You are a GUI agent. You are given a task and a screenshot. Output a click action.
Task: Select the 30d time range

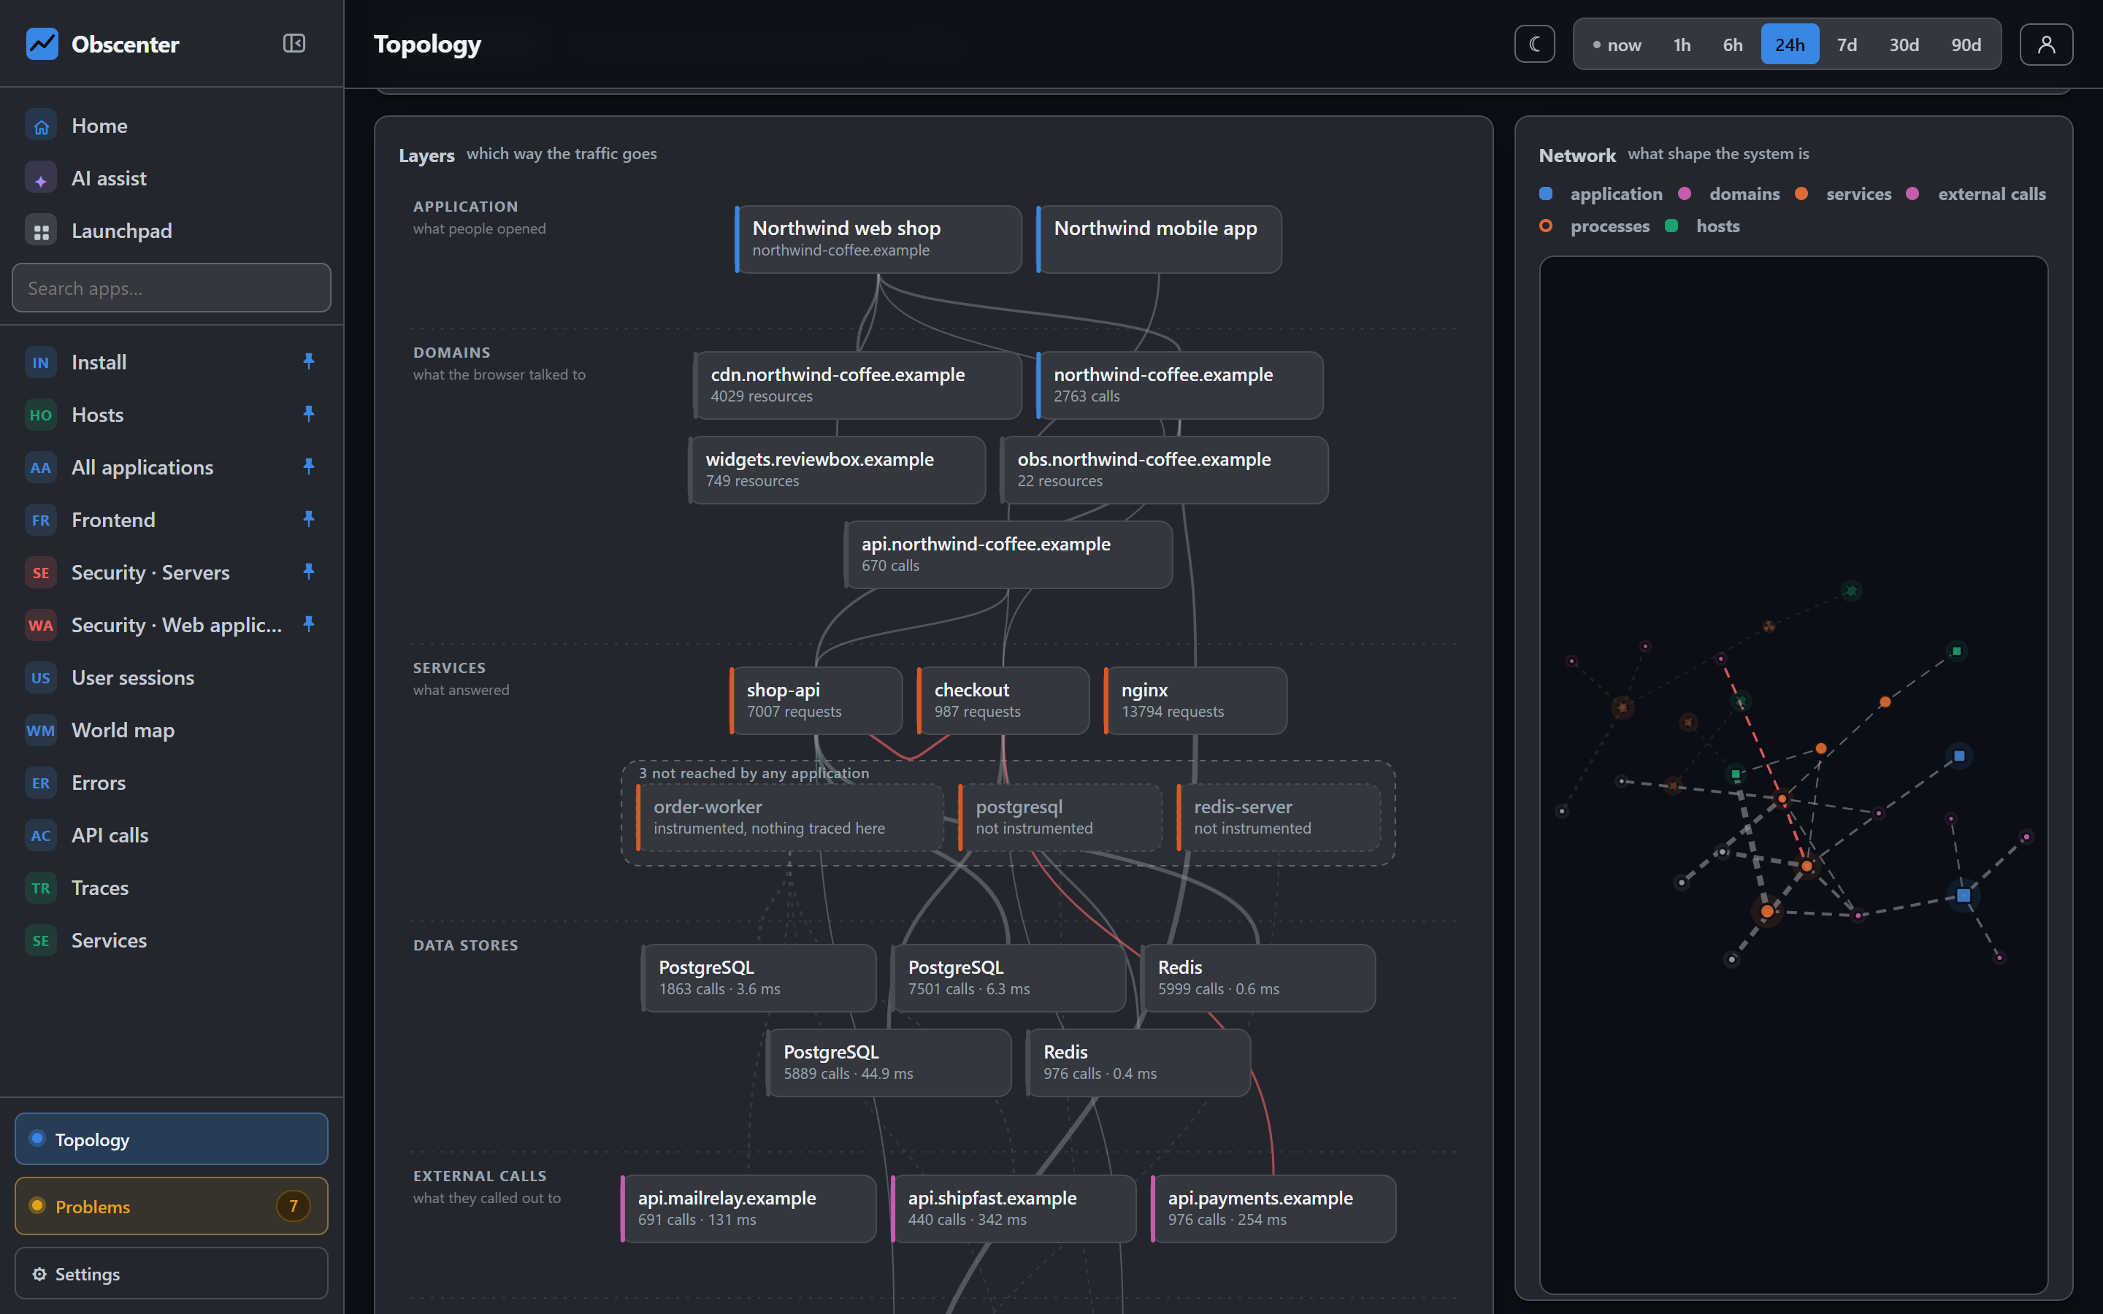coord(1903,45)
